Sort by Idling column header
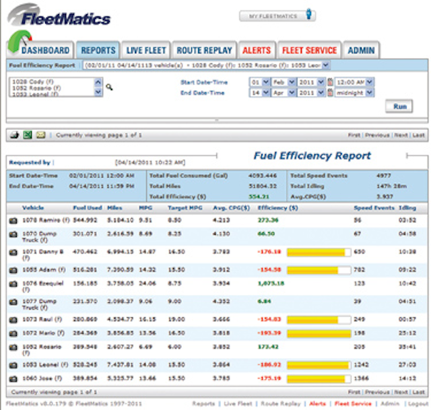This screenshot has width=431, height=410. point(407,208)
